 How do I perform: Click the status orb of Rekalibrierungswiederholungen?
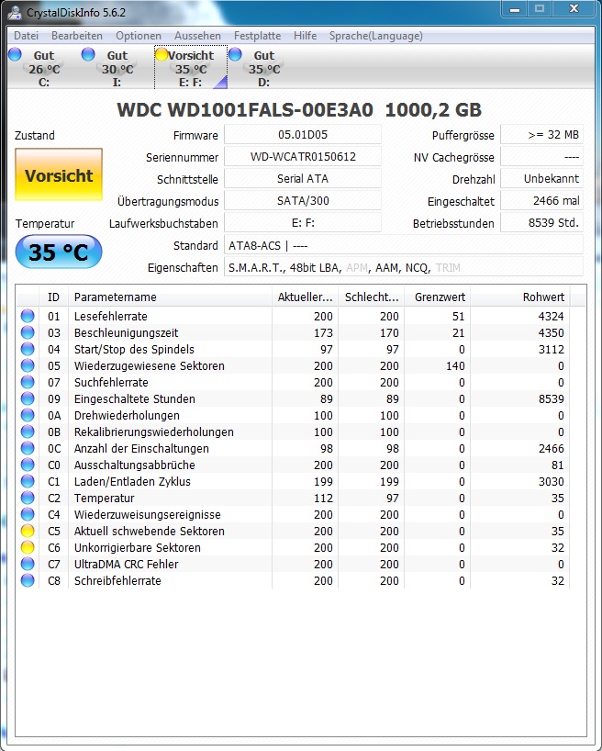tap(28, 432)
